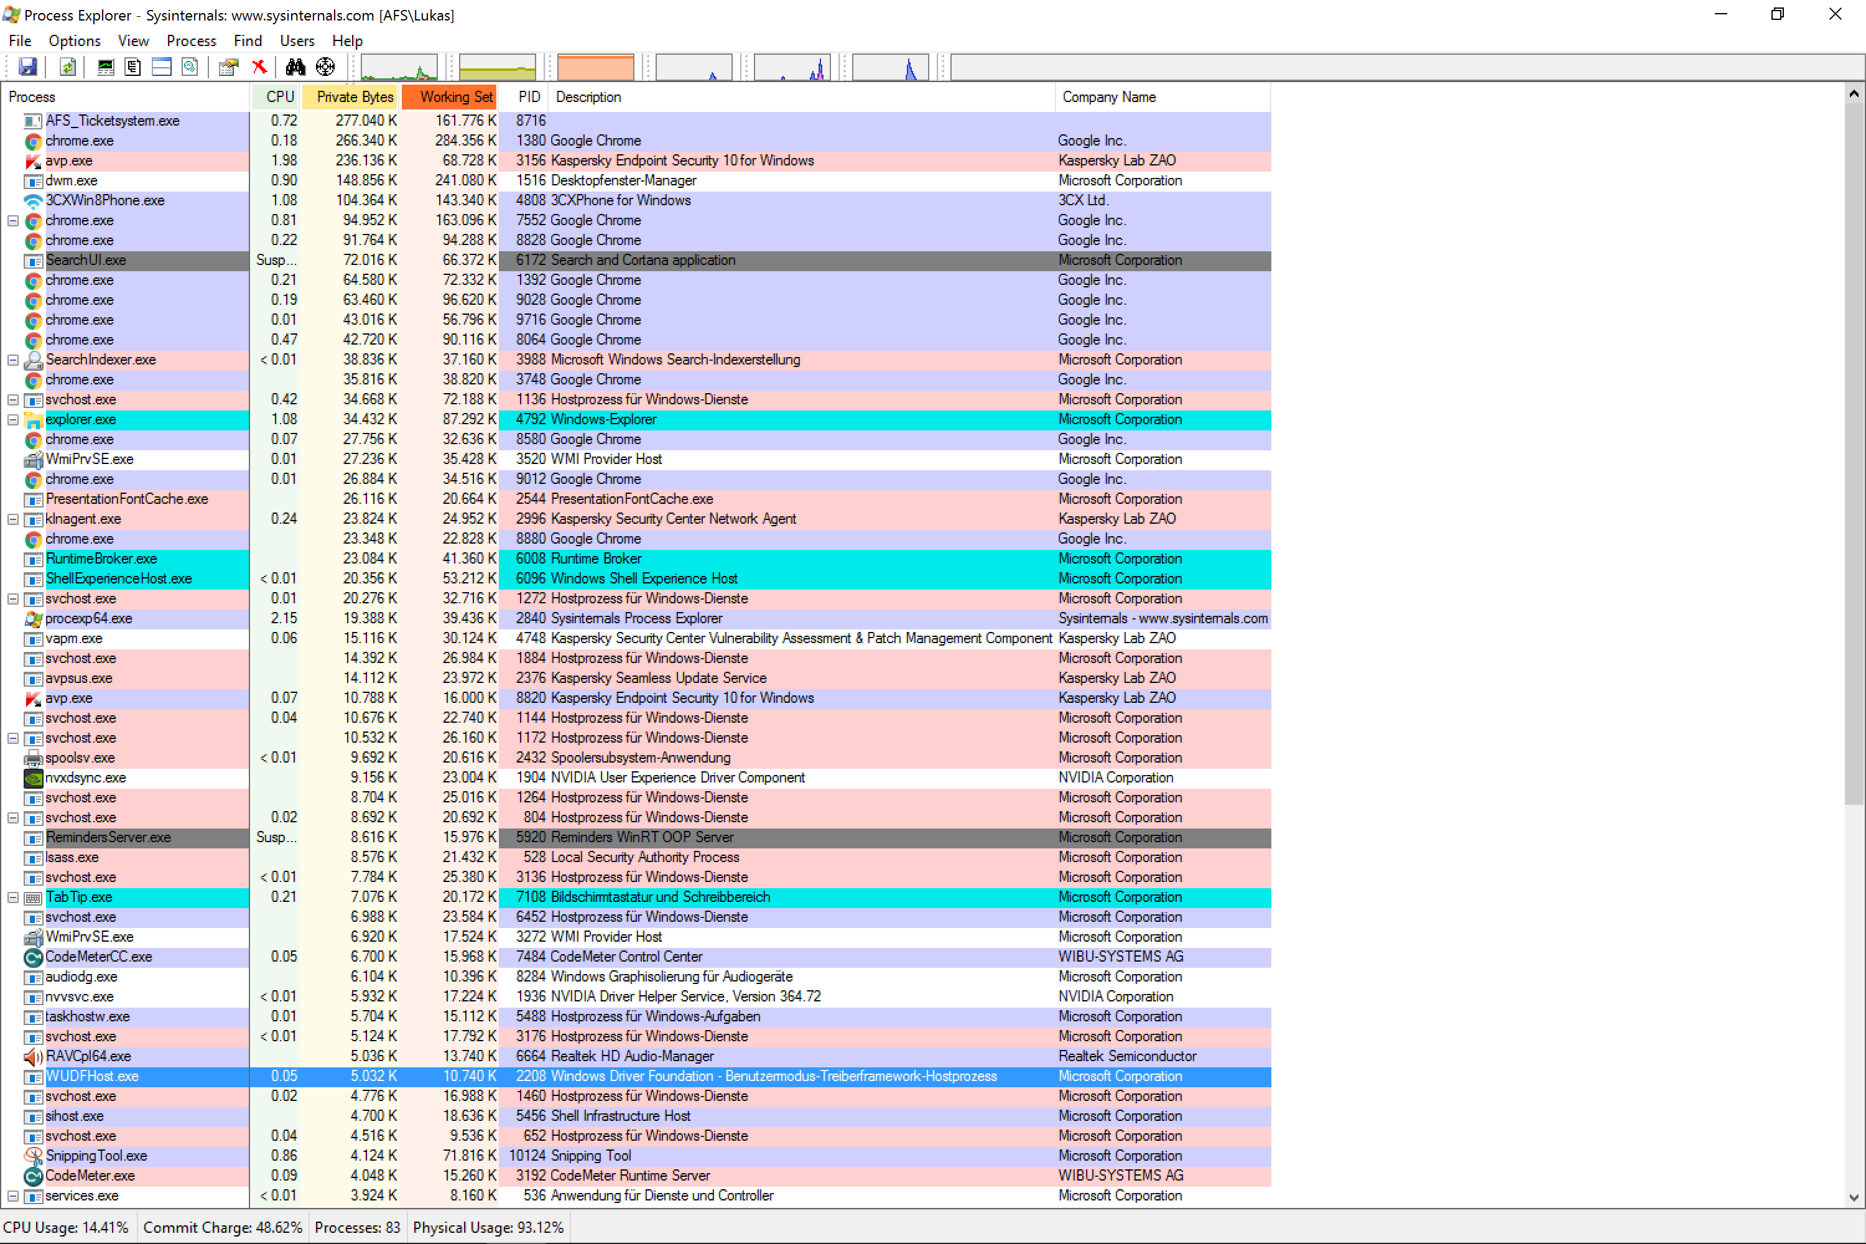The image size is (1866, 1244).
Task: Open the Options menu
Action: tap(75, 40)
